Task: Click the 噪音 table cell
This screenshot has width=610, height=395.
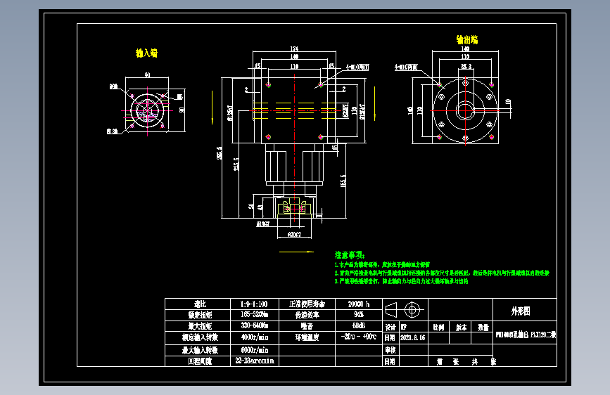Action: tap(307, 326)
